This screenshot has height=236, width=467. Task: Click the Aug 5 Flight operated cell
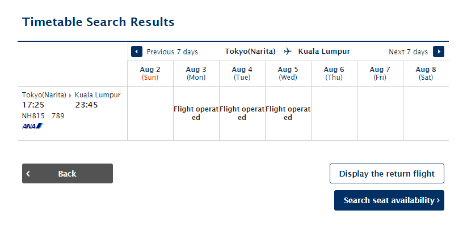click(x=288, y=113)
